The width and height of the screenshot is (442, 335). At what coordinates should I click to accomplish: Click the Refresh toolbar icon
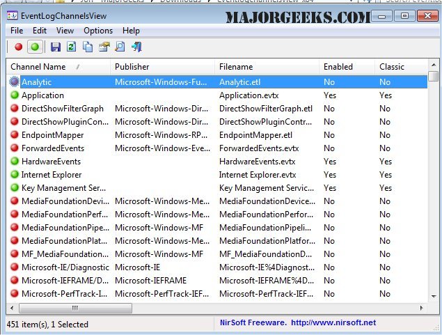[71, 47]
